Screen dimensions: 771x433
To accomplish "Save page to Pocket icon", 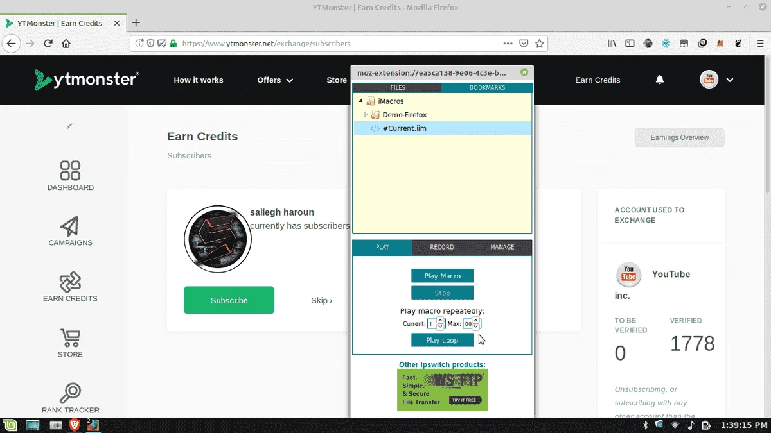I will pyautogui.click(x=524, y=44).
